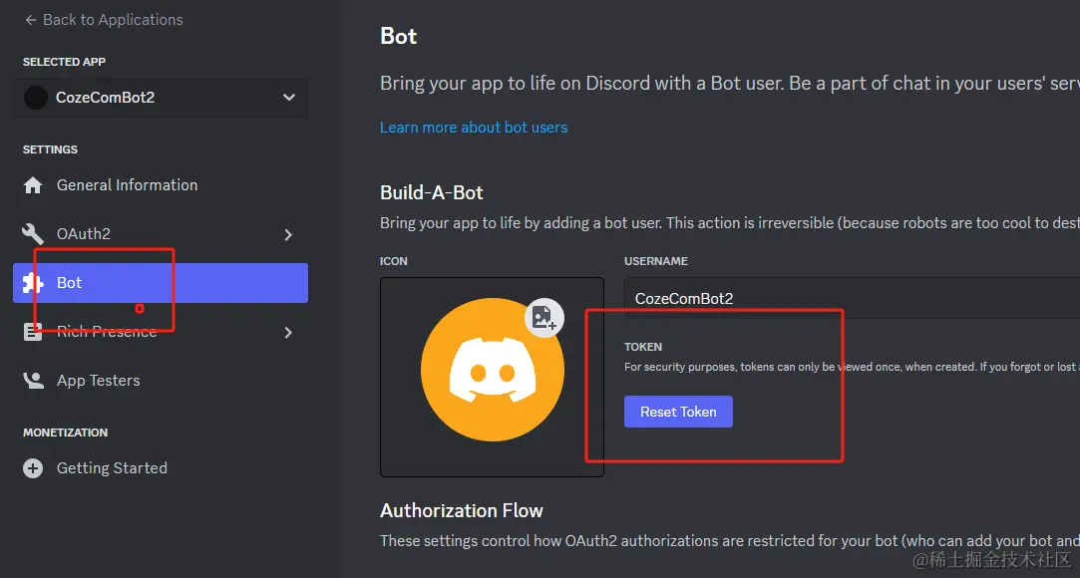Click the SETTINGS section label

(x=50, y=149)
